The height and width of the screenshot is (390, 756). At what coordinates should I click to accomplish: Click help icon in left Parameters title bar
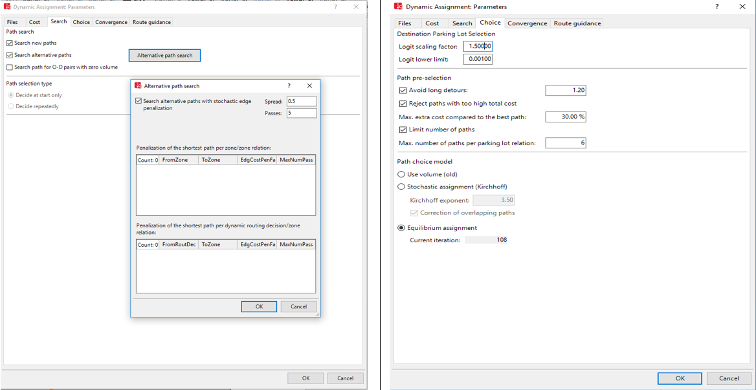335,7
